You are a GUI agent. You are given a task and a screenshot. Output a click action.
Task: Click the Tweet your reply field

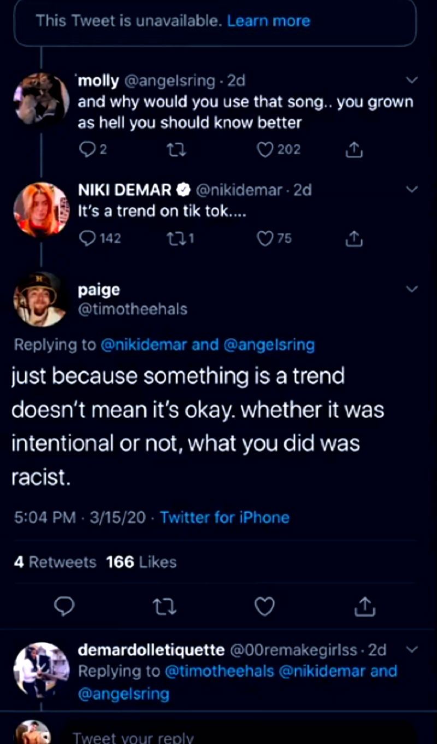coord(218,735)
